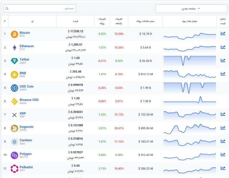View USD Coin seven-day sparkline chart
Image resolution: width=229 pixels, height=178 pixels.
tap(190, 88)
